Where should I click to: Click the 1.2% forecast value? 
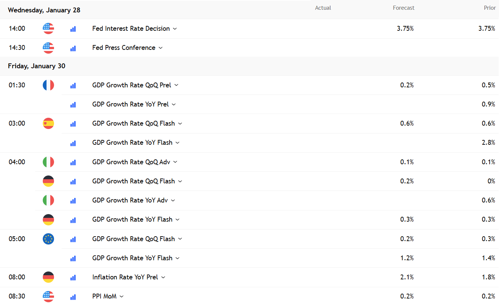click(407, 258)
